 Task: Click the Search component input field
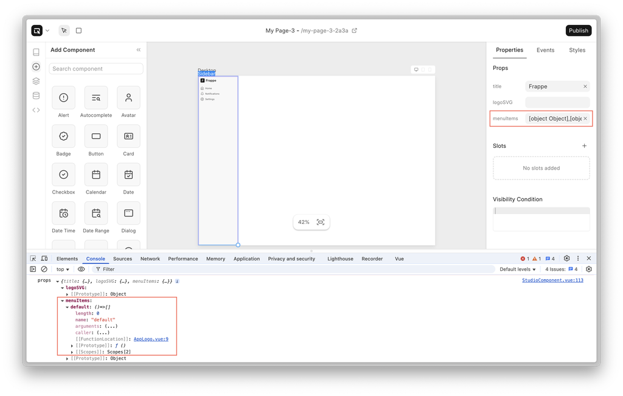pos(96,69)
